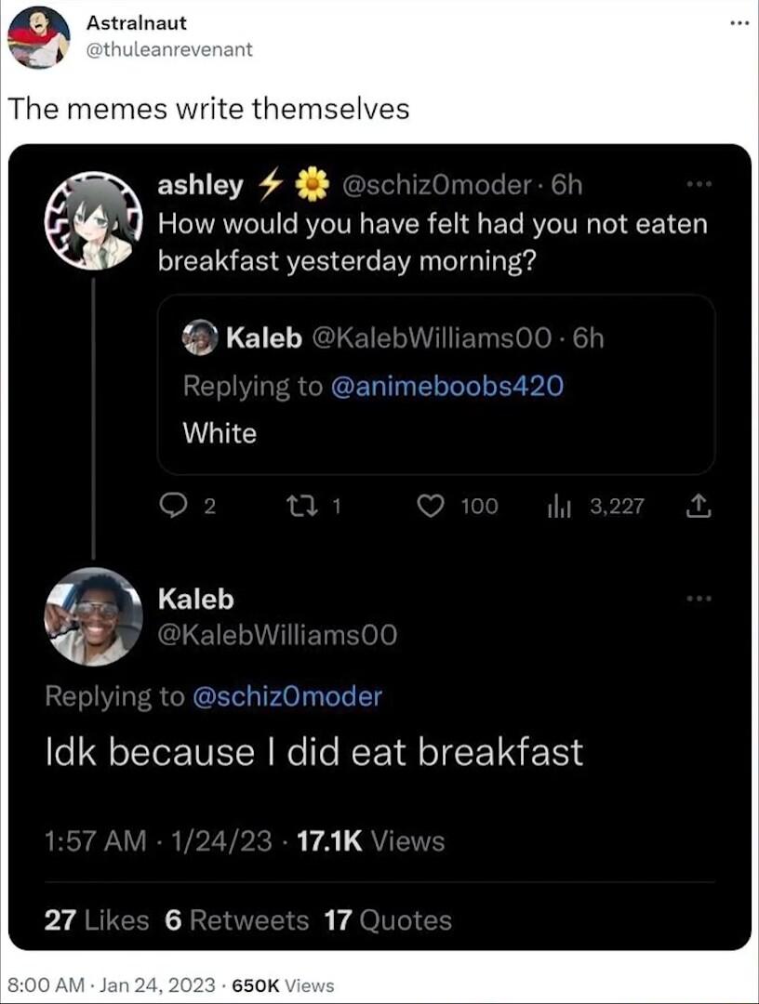Open the more options menu on ashley's tweet
759x1004 pixels.
700,184
